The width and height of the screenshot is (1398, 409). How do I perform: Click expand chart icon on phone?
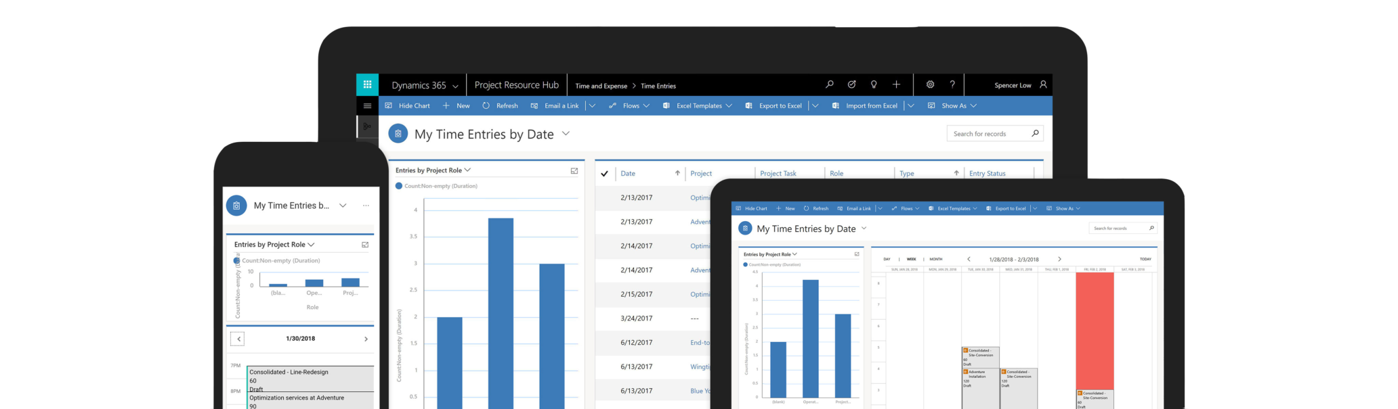(x=365, y=245)
